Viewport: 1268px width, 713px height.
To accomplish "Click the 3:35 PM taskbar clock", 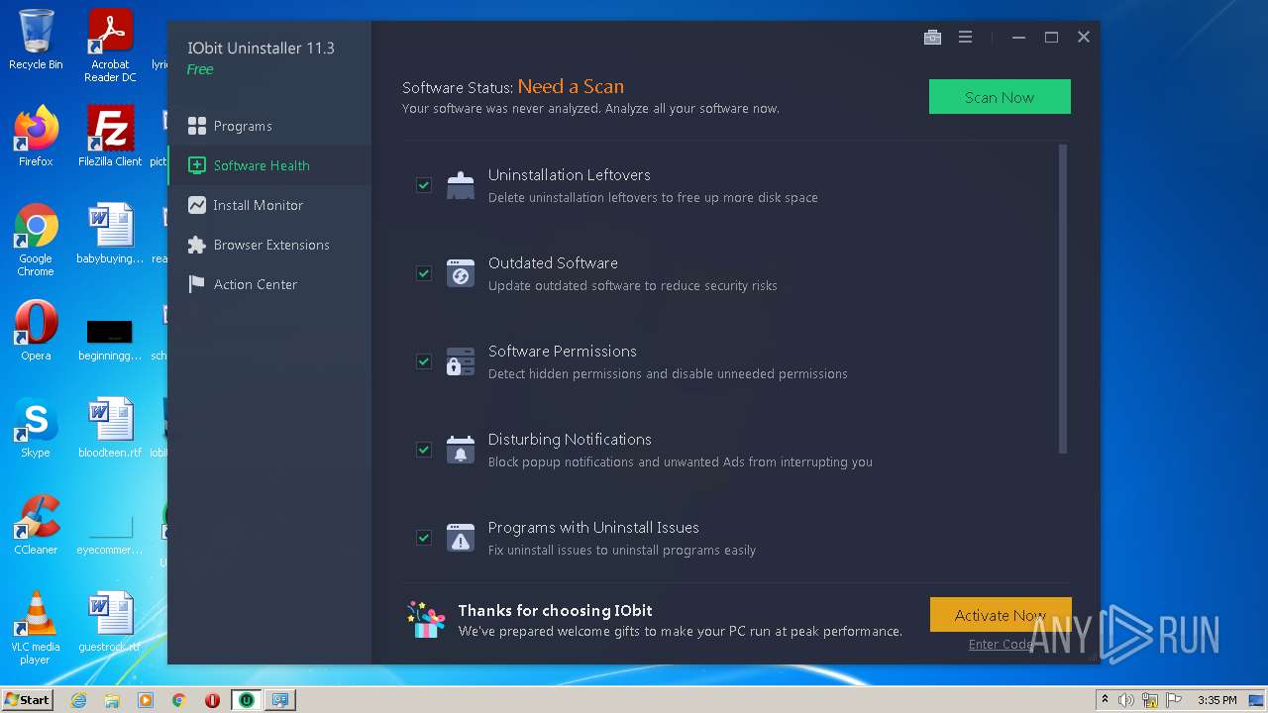I will [x=1216, y=700].
